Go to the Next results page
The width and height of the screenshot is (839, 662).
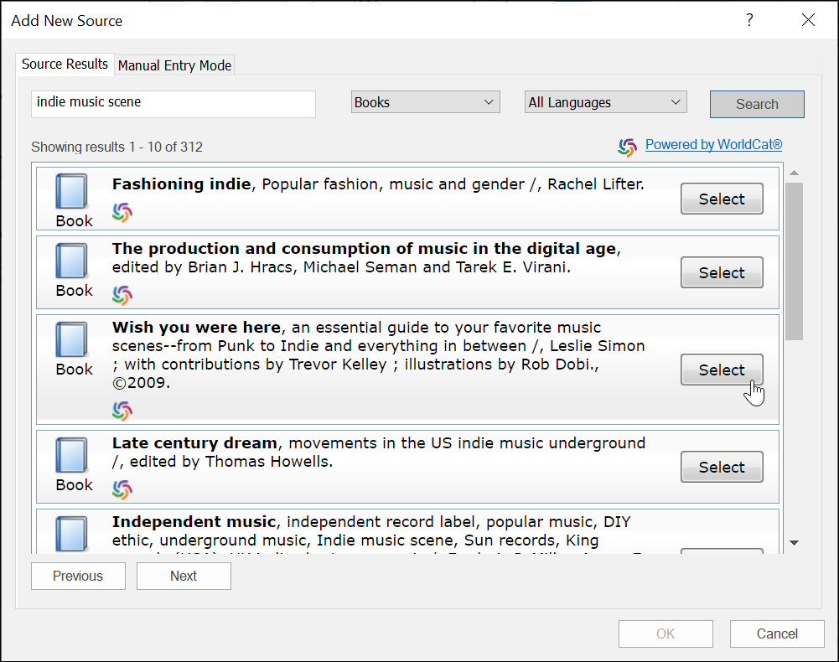tap(184, 576)
